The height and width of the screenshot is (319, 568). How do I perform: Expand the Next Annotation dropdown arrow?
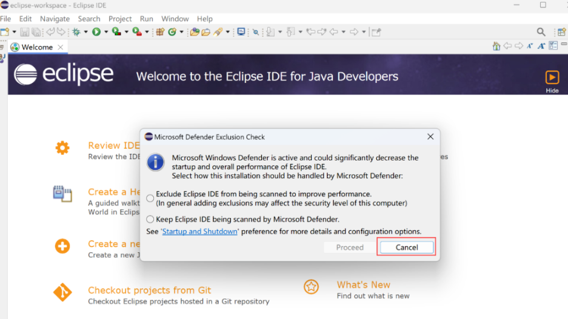tap(280, 32)
